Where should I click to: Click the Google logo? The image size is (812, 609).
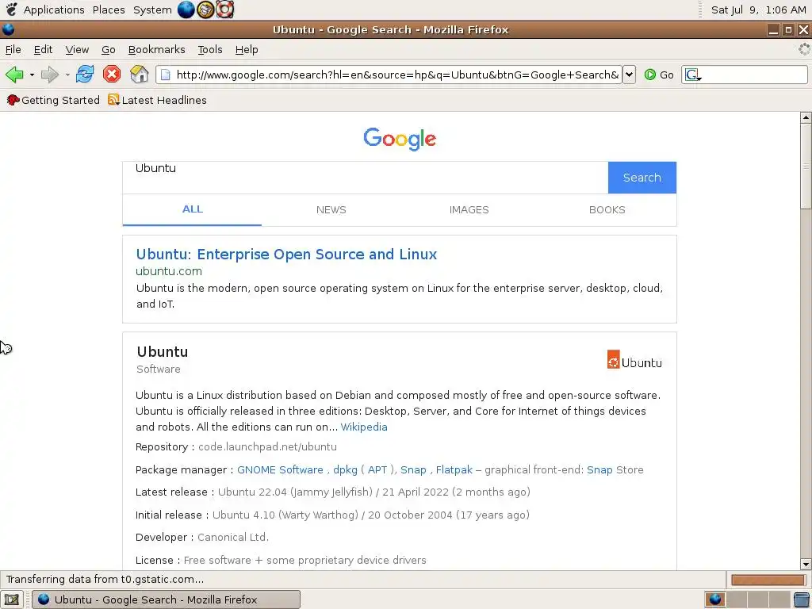400,139
